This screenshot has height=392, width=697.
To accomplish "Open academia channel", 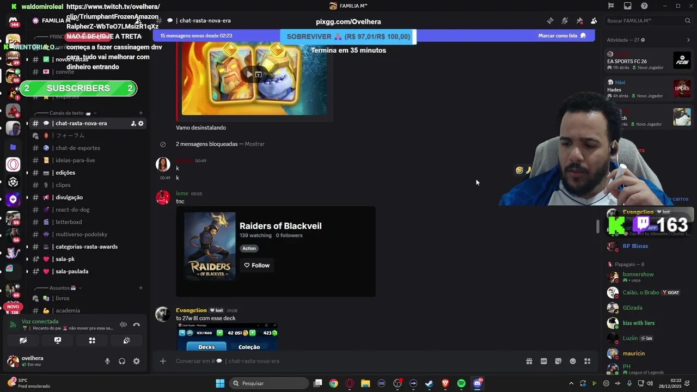I will pyautogui.click(x=87, y=311).
